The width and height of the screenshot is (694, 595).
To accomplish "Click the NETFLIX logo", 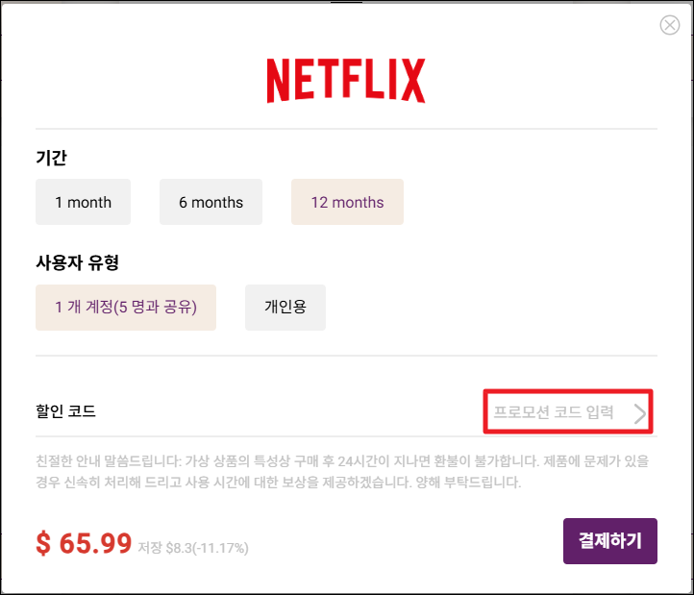I will [346, 81].
